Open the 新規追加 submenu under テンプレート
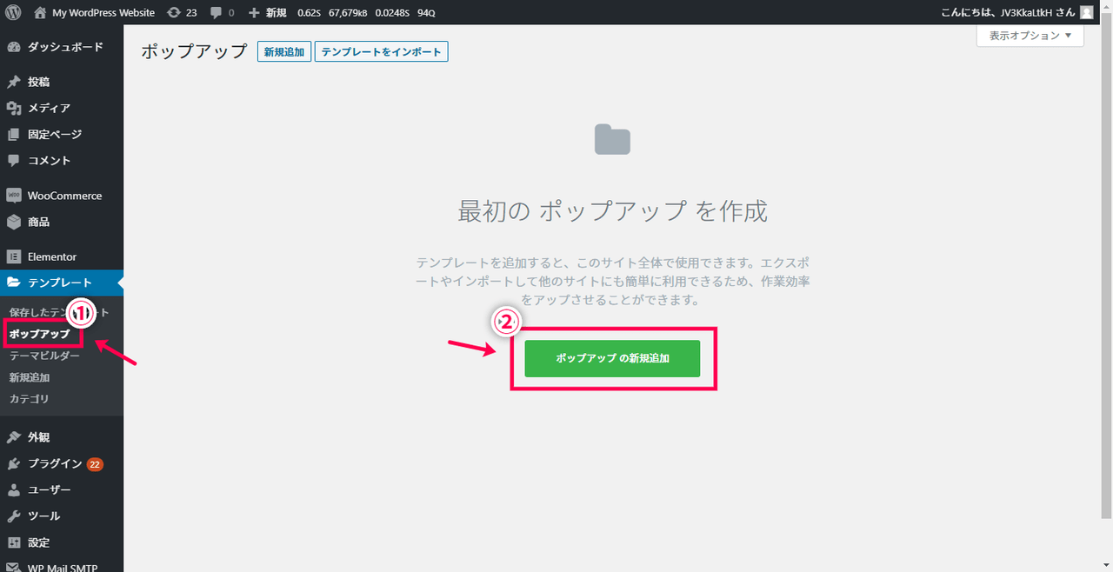This screenshot has height=572, width=1113. coord(30,377)
